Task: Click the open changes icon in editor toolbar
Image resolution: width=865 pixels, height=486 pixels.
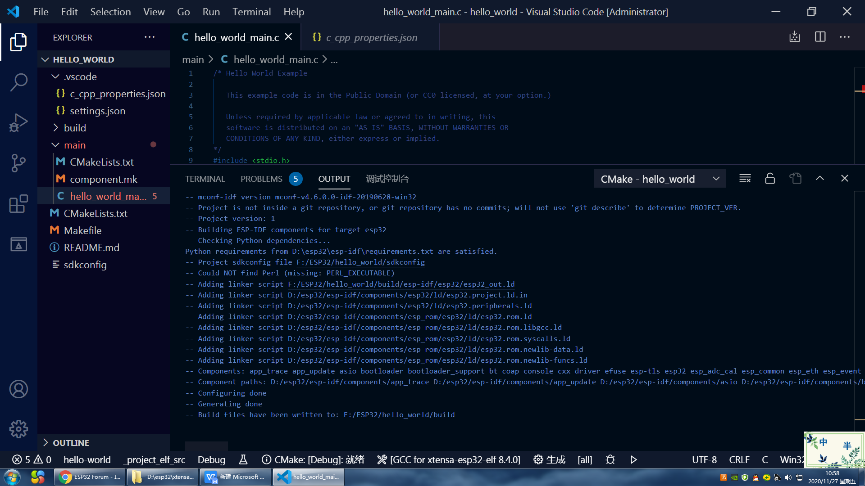Action: [x=795, y=37]
